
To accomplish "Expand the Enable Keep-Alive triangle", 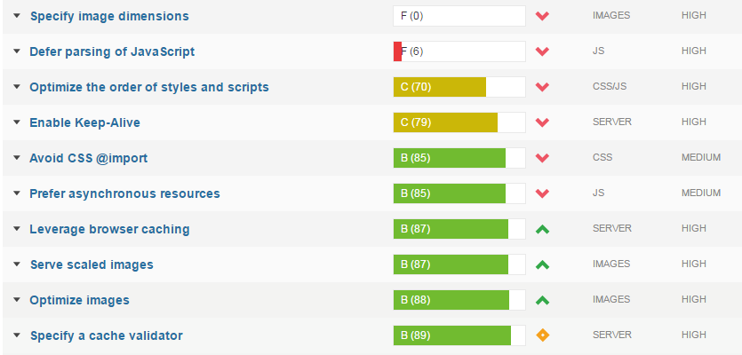I will [17, 122].
